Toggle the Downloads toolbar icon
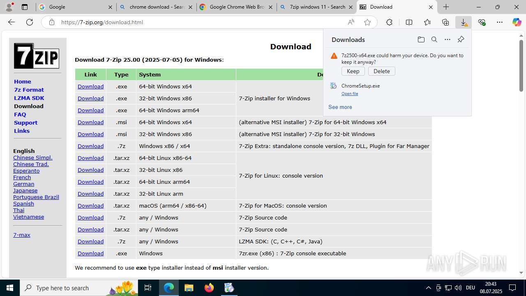The width and height of the screenshot is (526, 296). [464, 22]
